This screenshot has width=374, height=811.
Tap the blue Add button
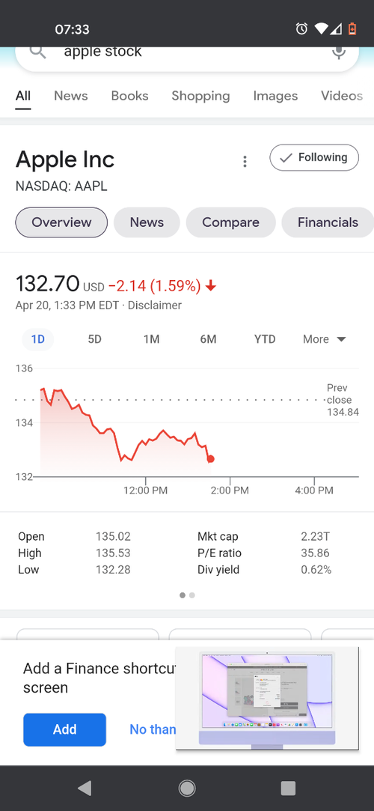64,729
